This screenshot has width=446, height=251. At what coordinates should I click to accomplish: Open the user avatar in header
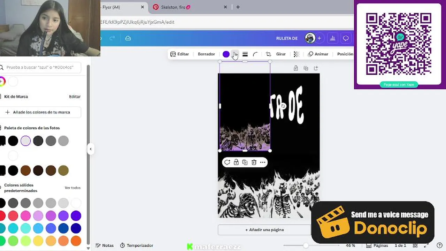[310, 38]
